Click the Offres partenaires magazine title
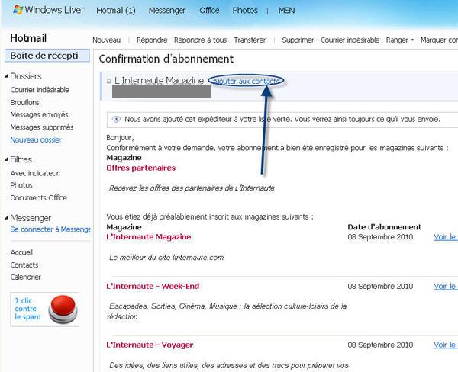 141,168
